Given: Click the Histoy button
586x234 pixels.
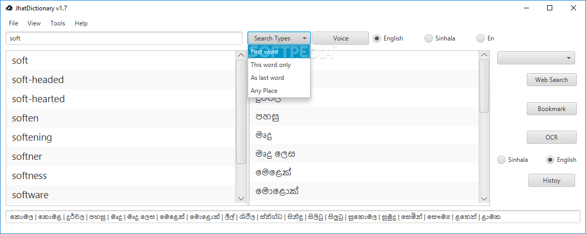Looking at the screenshot, I should coord(552,181).
